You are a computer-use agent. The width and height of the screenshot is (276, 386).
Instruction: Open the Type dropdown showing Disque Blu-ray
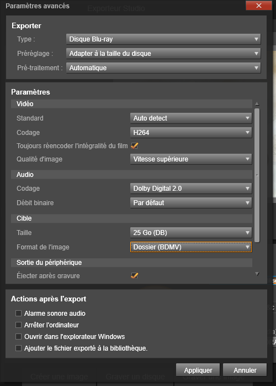(x=163, y=39)
